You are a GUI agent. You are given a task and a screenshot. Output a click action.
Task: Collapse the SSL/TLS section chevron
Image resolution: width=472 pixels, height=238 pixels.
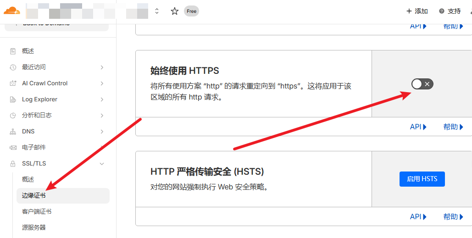tap(102, 164)
